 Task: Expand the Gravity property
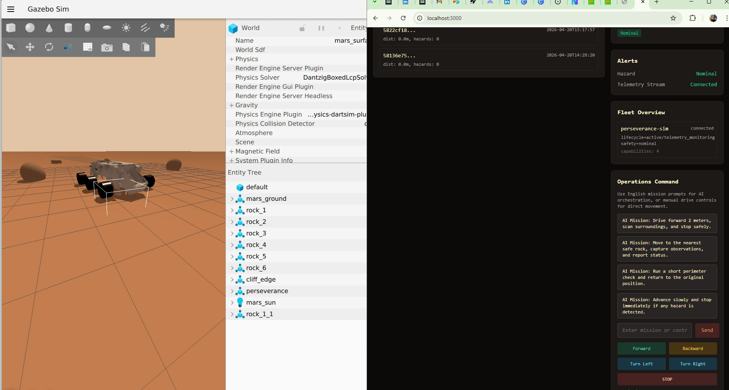click(x=232, y=105)
